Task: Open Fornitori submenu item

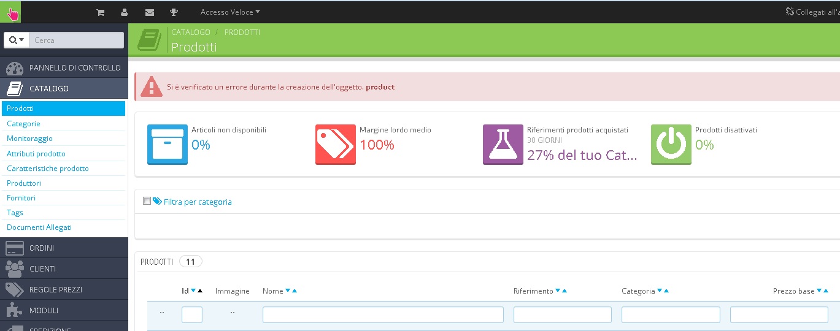Action: tap(21, 198)
